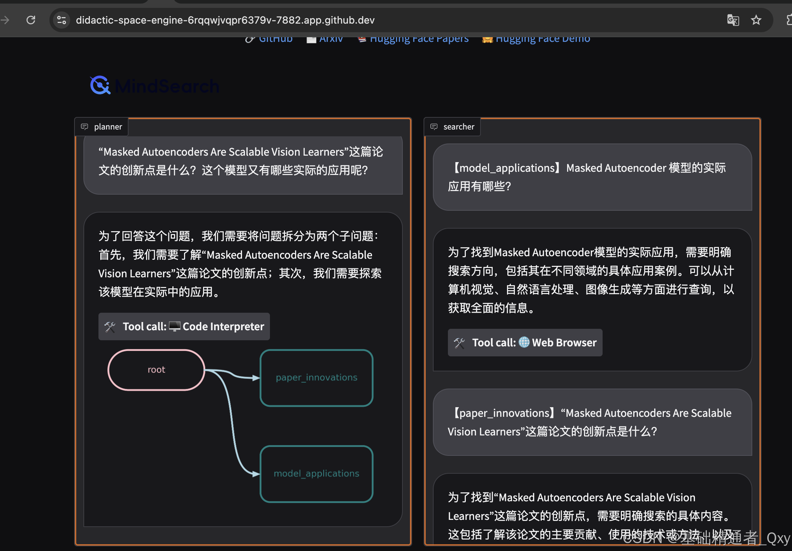Click the MindSearch logo icon
The height and width of the screenshot is (551, 792).
(x=100, y=86)
